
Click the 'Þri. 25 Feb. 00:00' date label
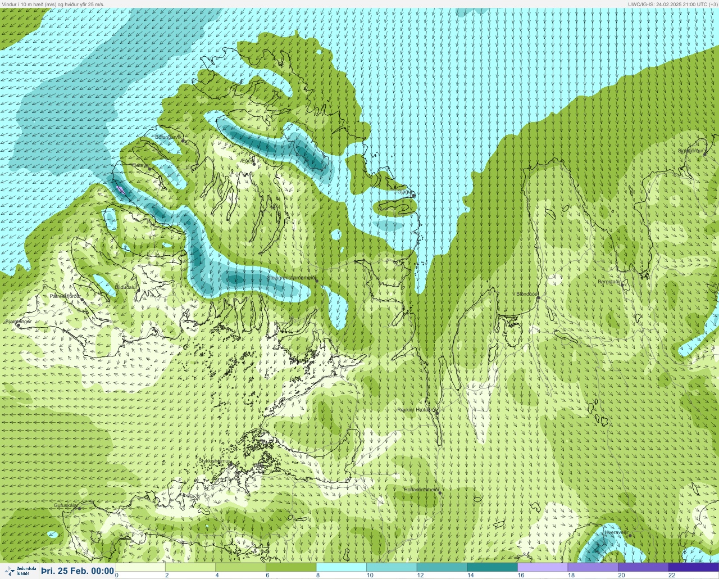[78, 571]
